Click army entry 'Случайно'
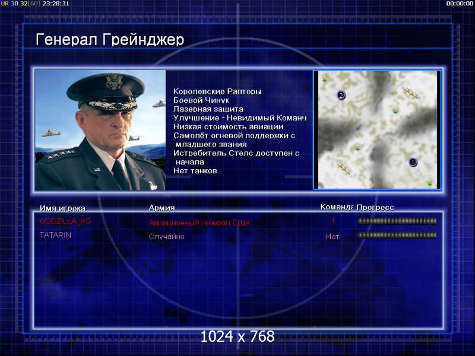Screen dimensions: 475x356 coord(166,236)
